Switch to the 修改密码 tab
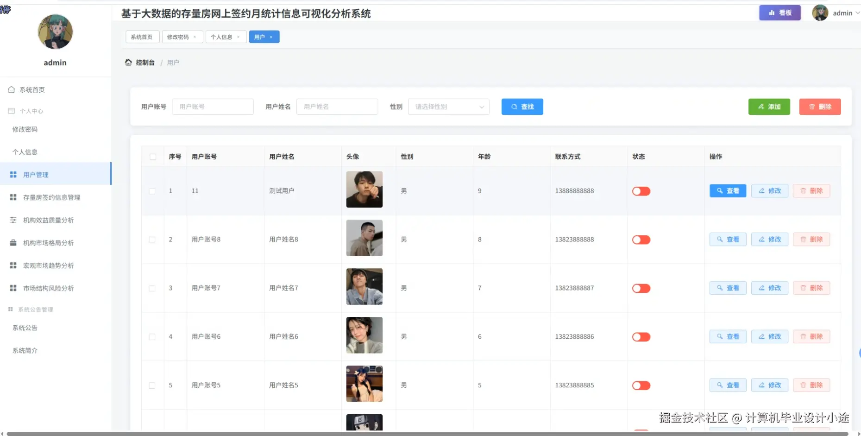The image size is (861, 436). [178, 37]
